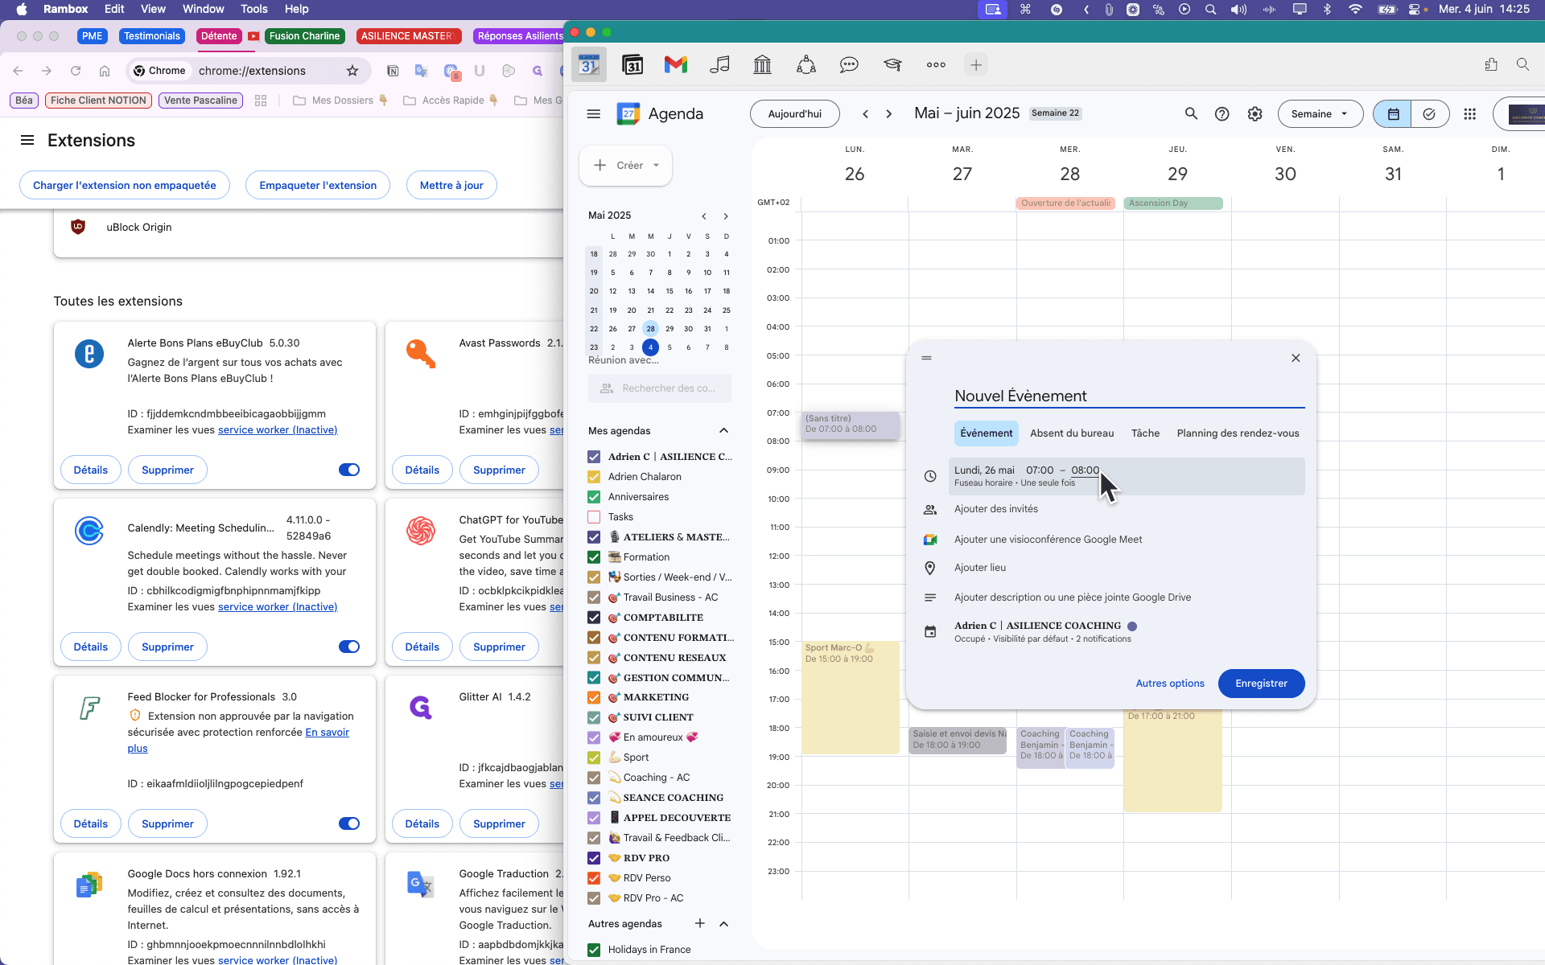Image resolution: width=1545 pixels, height=965 pixels.
Task: Open Créer dropdown button
Action: point(626,166)
